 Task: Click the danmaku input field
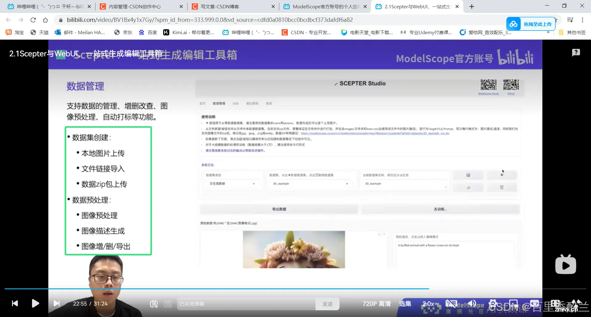coord(246,304)
